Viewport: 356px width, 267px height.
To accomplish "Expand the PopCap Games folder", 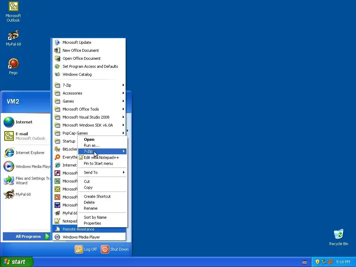I will (x=89, y=133).
